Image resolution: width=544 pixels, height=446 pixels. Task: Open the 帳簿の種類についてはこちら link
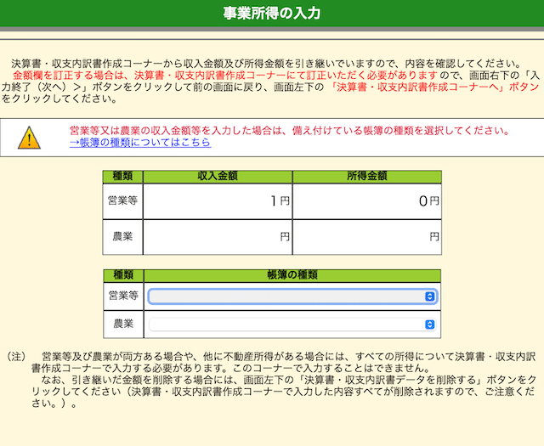(140, 143)
